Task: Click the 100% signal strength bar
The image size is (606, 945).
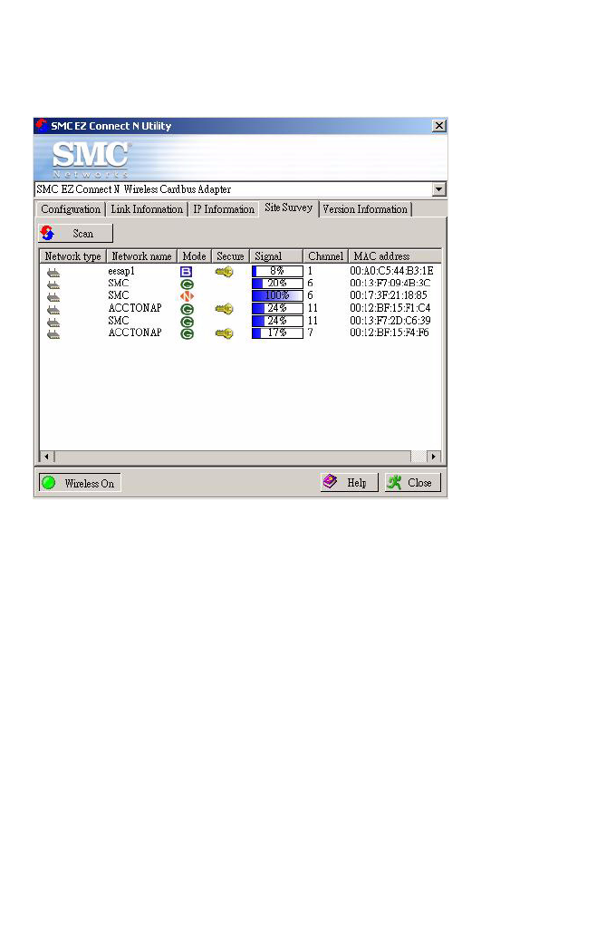Action: 277,296
